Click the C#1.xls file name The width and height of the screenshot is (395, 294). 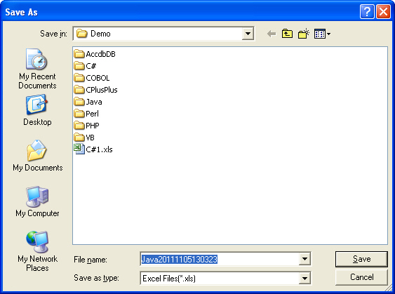(99, 149)
